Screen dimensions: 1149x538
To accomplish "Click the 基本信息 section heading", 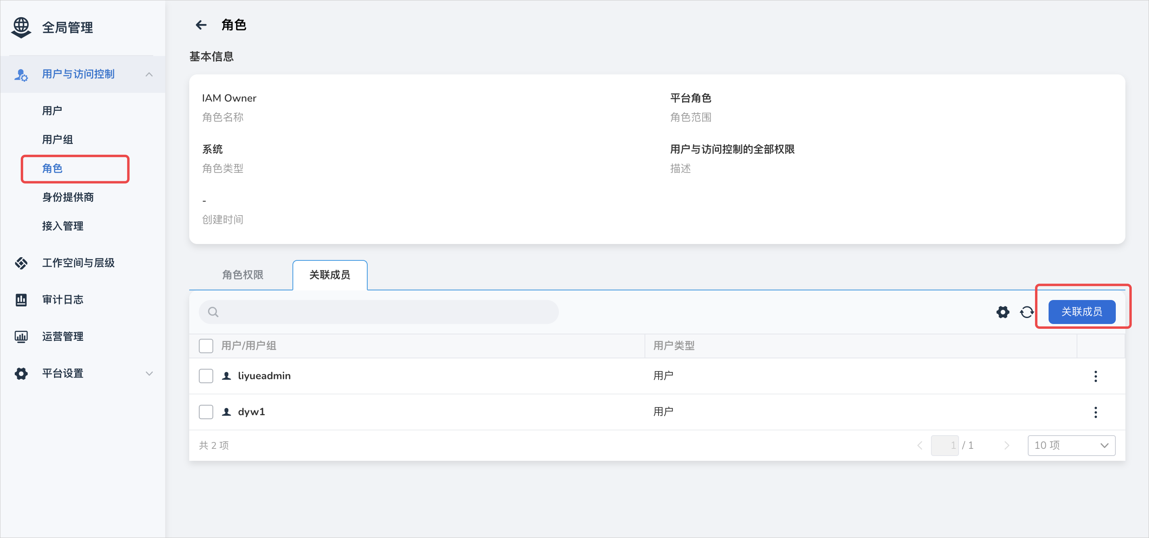I will (x=211, y=57).
